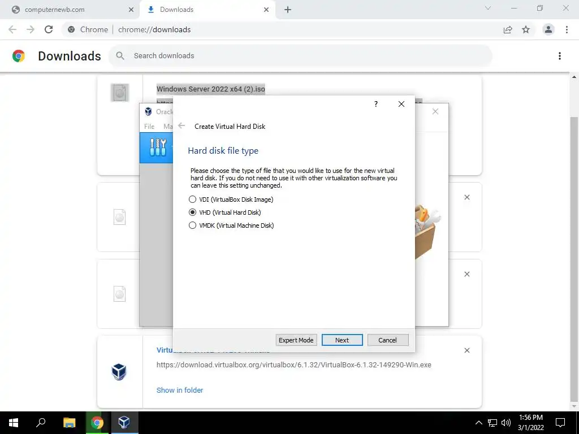Show VirtualBox installer in folder

pos(180,390)
